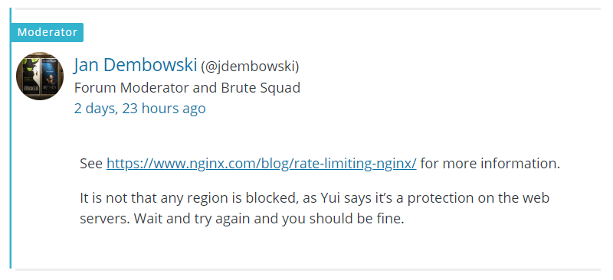613x280 pixels.
Task: Click the gray divider line below the post
Action: point(308,269)
